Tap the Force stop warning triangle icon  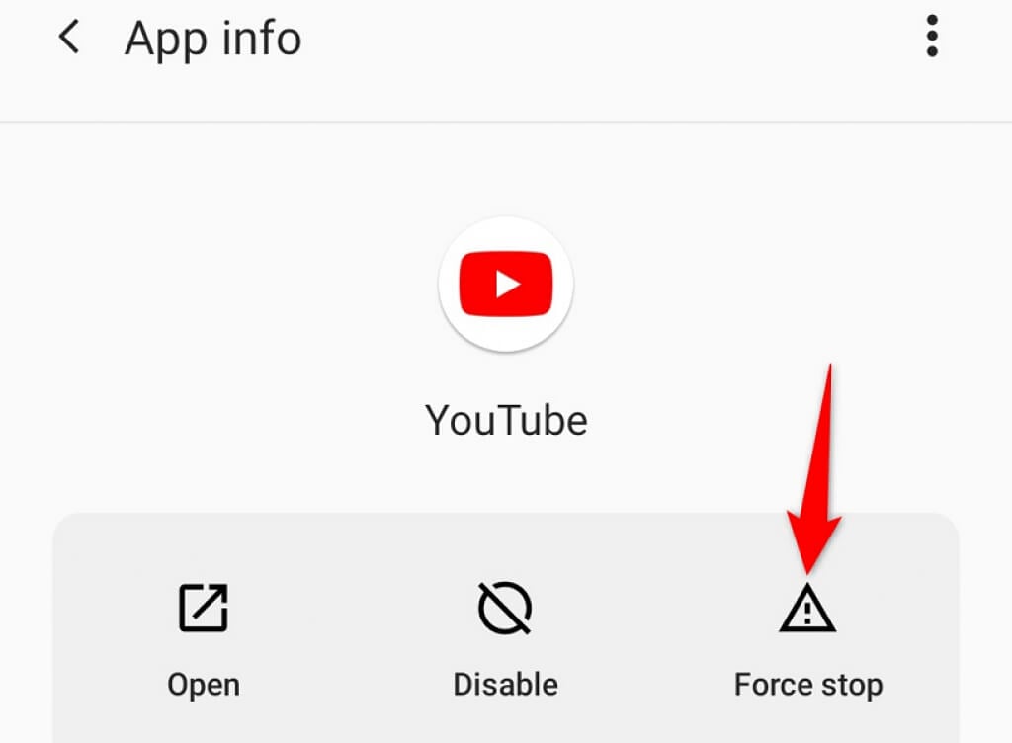pyautogui.click(x=807, y=608)
